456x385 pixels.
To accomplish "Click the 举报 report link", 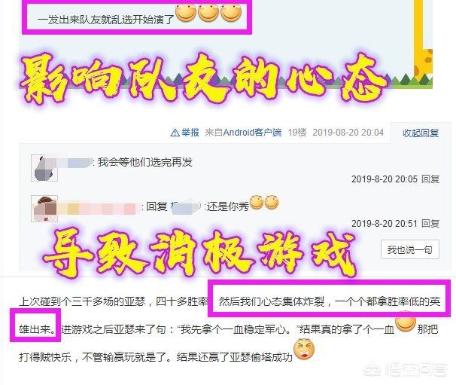I will pyautogui.click(x=190, y=133).
